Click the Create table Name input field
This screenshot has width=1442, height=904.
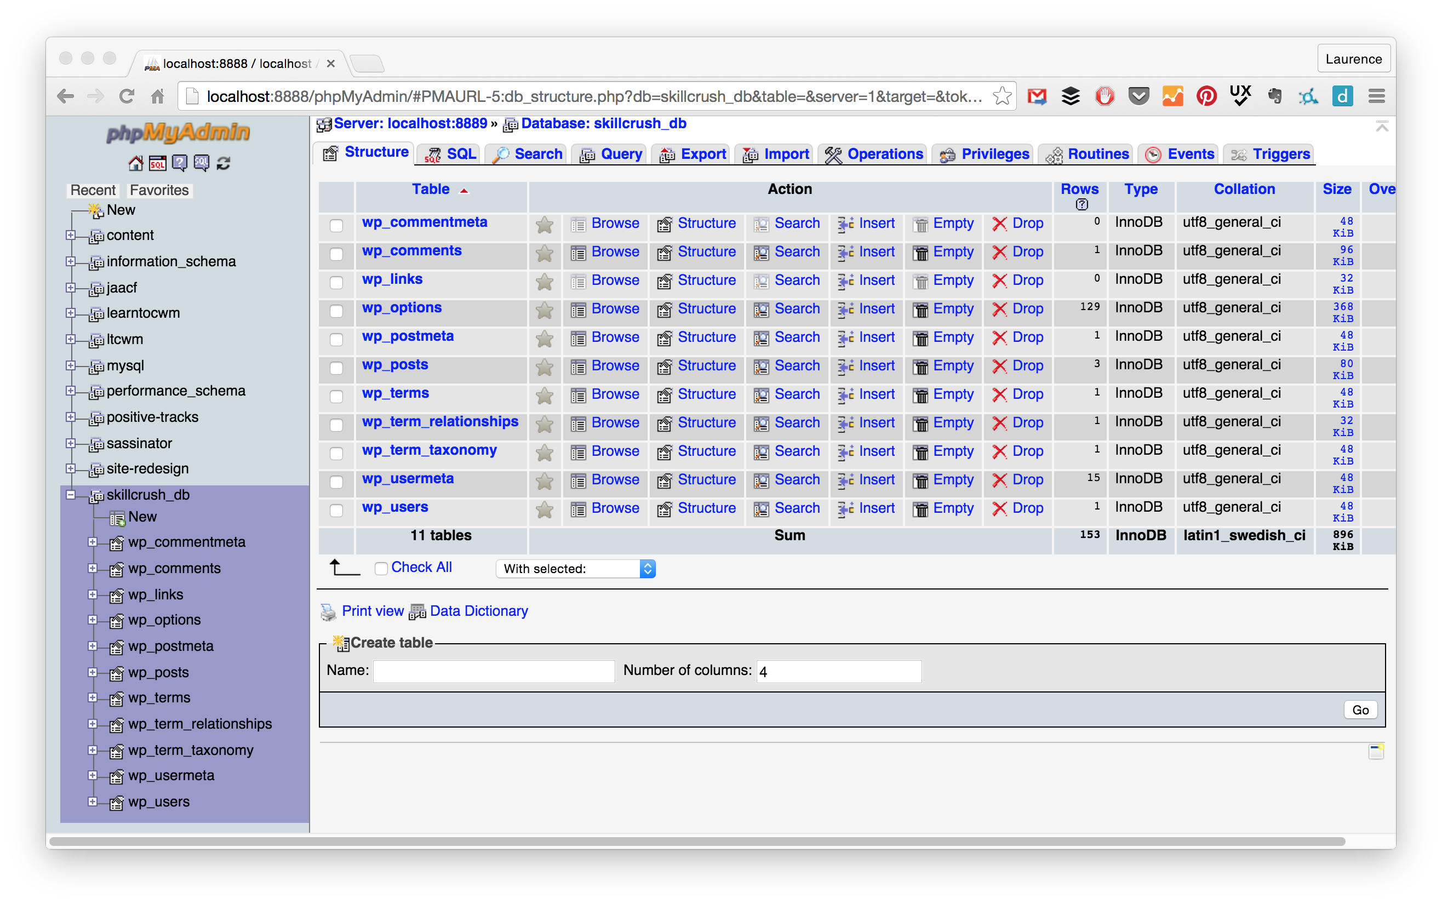[494, 671]
